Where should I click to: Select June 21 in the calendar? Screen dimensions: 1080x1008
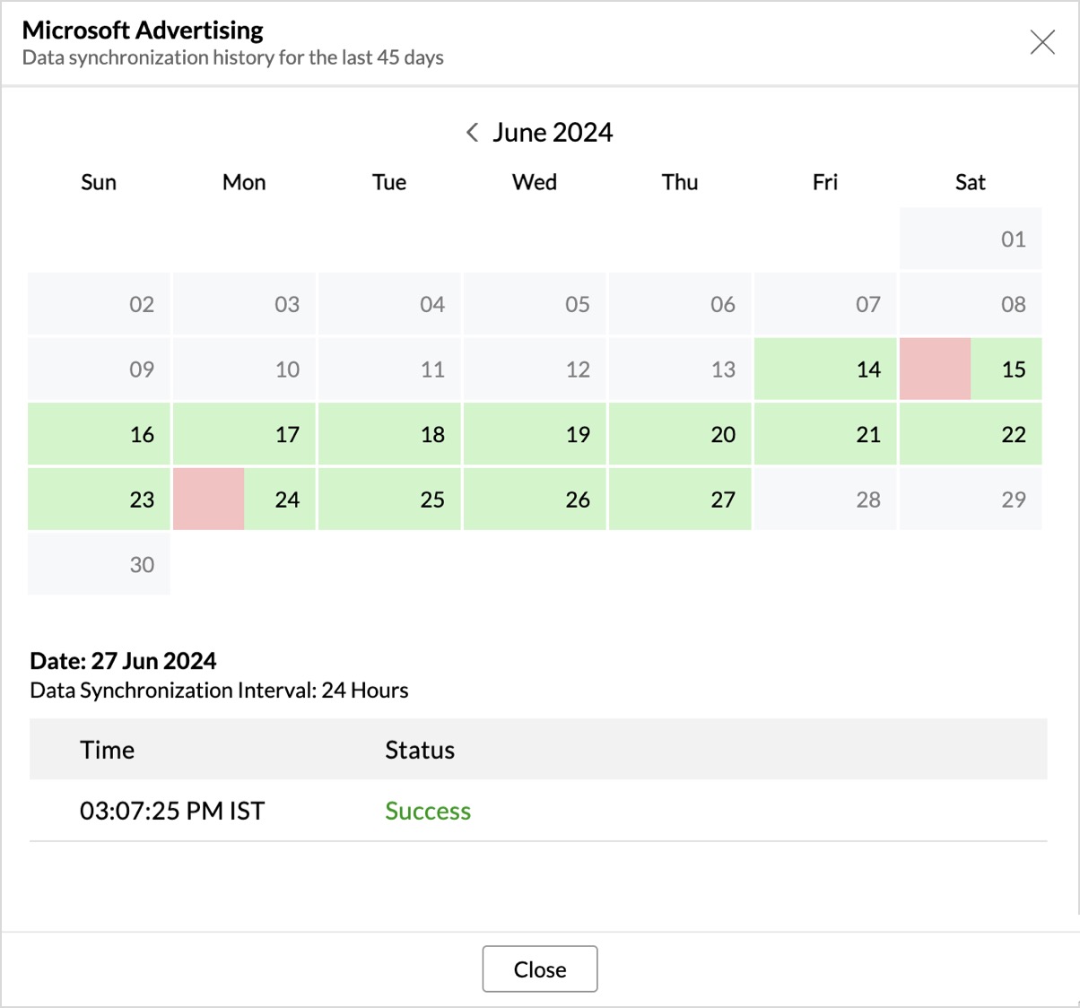click(825, 434)
